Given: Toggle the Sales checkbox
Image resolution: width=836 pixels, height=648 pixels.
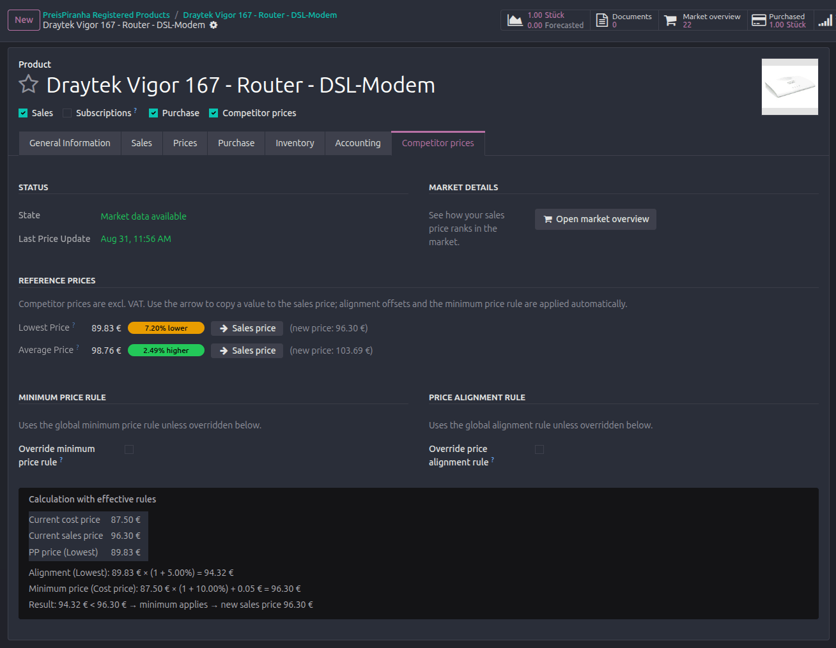Looking at the screenshot, I should (23, 113).
